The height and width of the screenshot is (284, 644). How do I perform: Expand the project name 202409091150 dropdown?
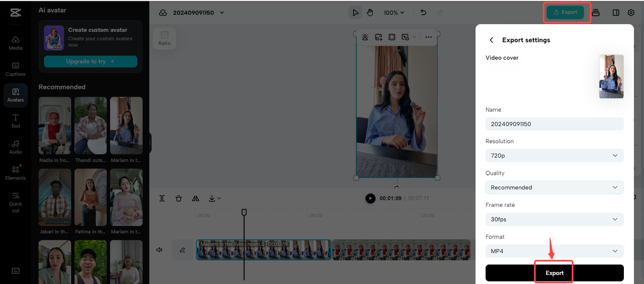pyautogui.click(x=222, y=13)
